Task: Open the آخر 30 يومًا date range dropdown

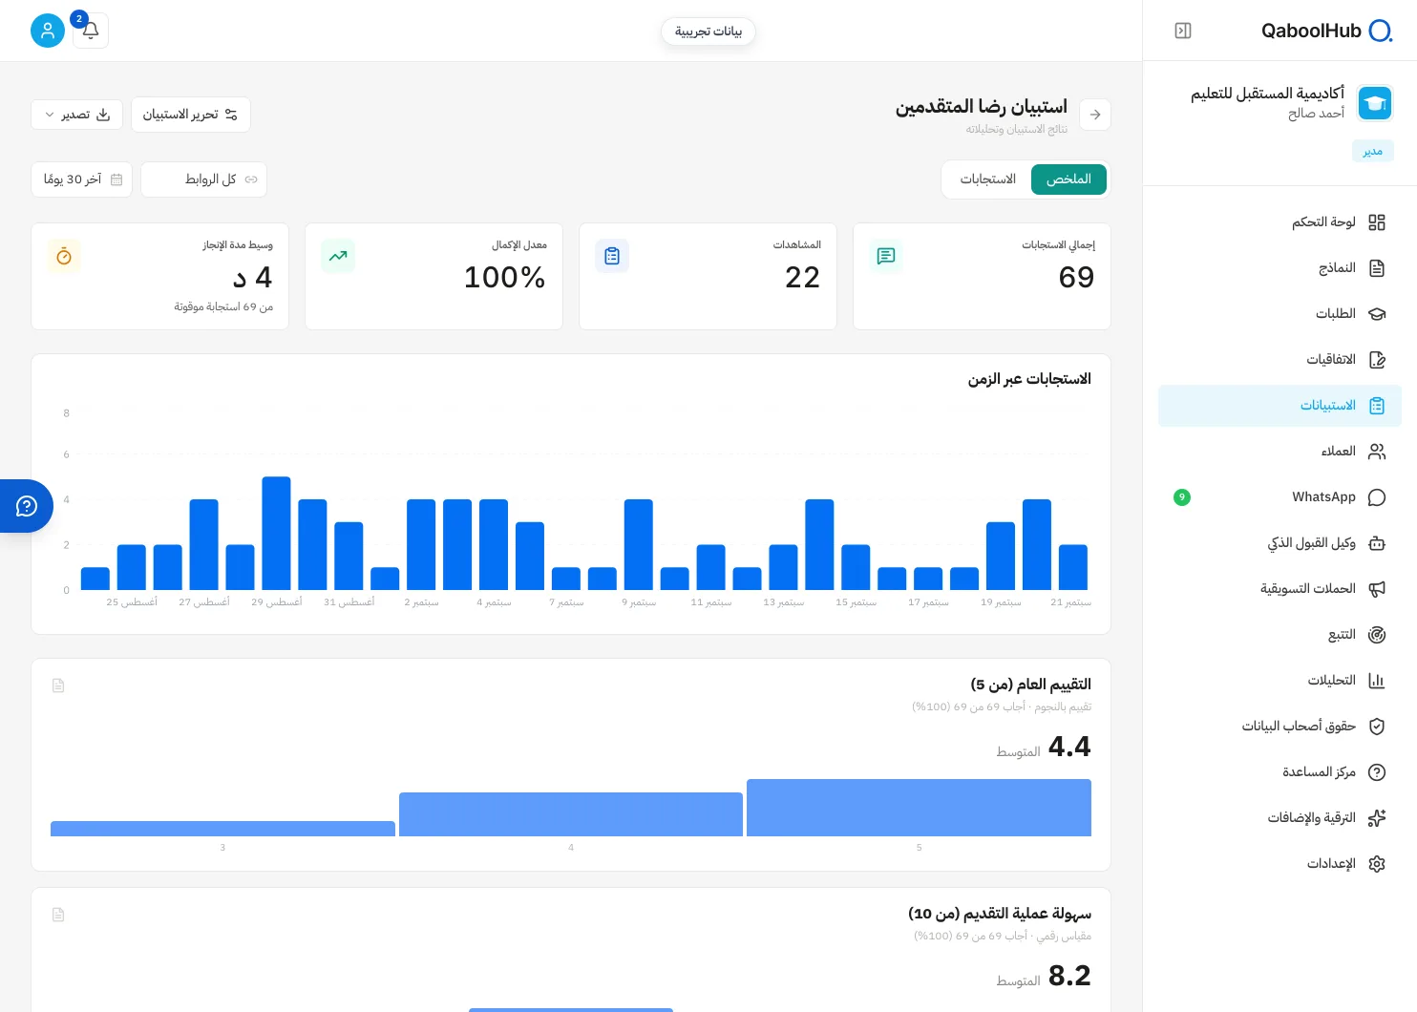Action: point(82,179)
